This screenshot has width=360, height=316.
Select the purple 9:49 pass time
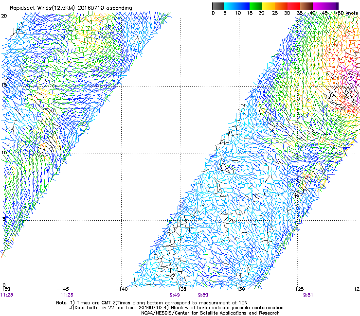click(x=175, y=295)
